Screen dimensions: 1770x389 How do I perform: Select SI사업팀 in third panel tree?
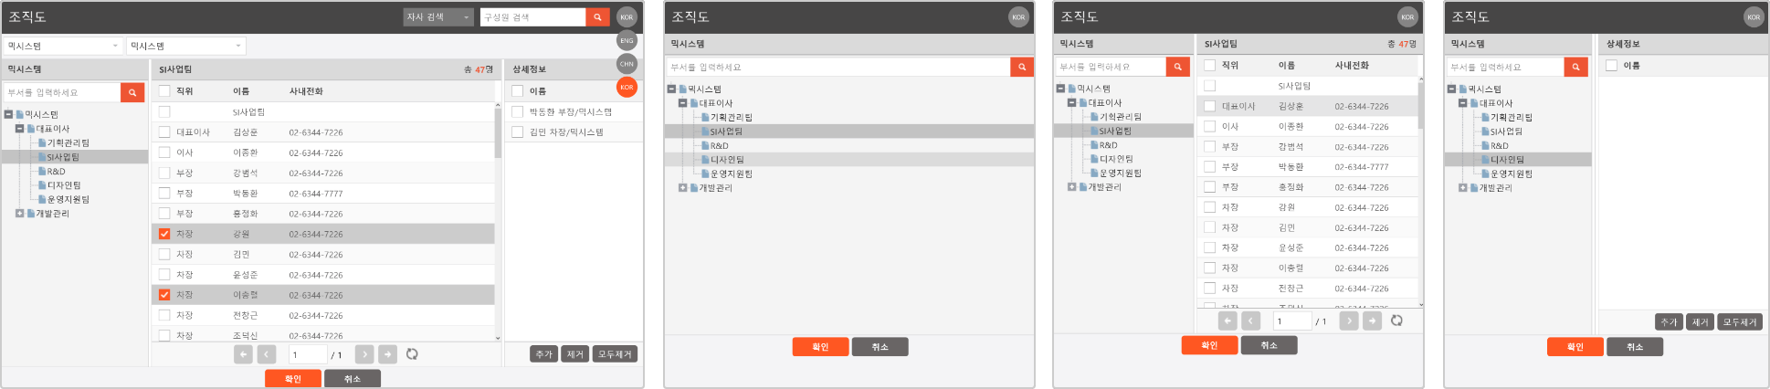pyautogui.click(x=1115, y=131)
